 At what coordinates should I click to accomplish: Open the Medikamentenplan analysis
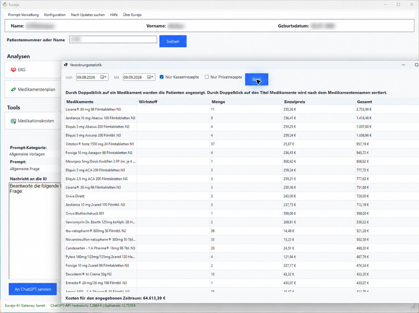[33, 89]
